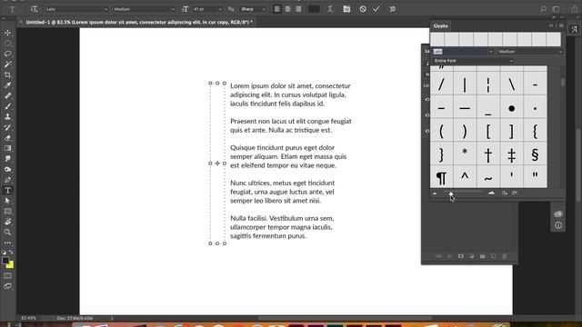582x327 pixels.
Task: Select the Pen tool
Action: tap(7, 180)
